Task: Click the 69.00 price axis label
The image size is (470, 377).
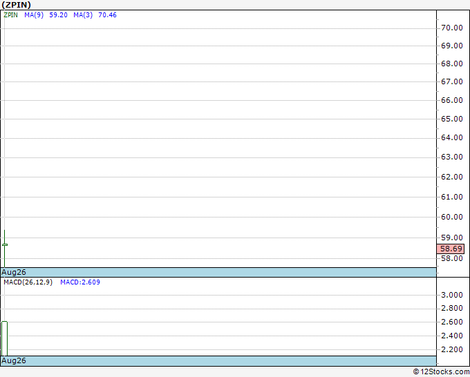Action: tap(452, 46)
